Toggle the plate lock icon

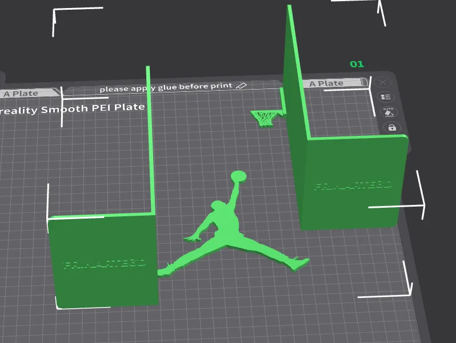pyautogui.click(x=392, y=127)
